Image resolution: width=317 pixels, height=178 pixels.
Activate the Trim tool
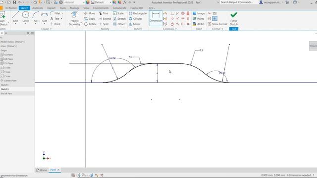104,13
